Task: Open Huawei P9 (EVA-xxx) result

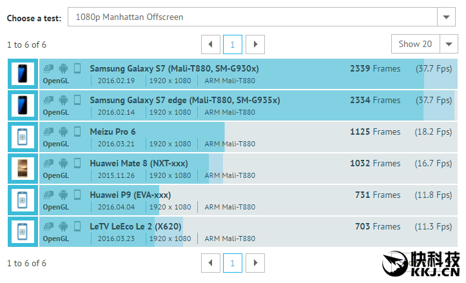Action: [x=130, y=195]
